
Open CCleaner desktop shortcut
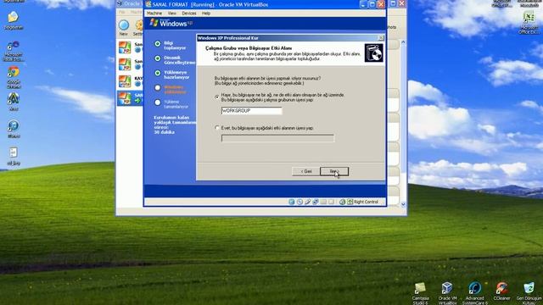click(x=501, y=291)
